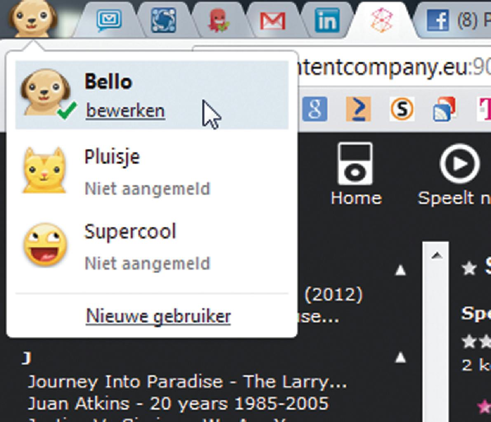Open the stacked pages feed bookmark icon
The image size is (491, 422).
coord(444,110)
